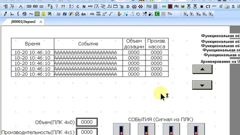Click the resistor zigzag line icon

(x=214, y=6)
